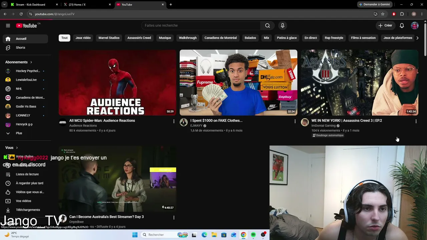Click the YouTube logo
Viewport: 427px width, 240px height.
[x=26, y=26]
